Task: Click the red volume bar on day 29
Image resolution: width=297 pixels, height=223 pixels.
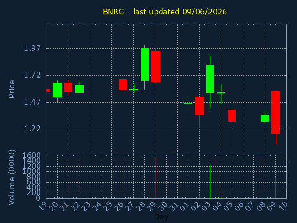Action: pyautogui.click(x=155, y=177)
